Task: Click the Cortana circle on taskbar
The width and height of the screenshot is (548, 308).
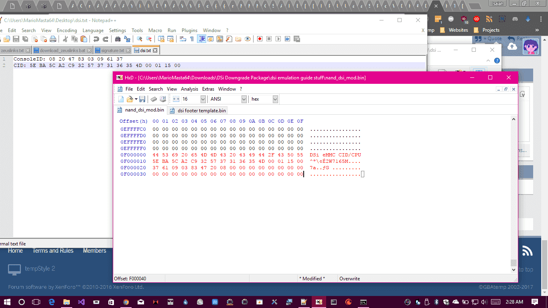Action: tap(22, 302)
